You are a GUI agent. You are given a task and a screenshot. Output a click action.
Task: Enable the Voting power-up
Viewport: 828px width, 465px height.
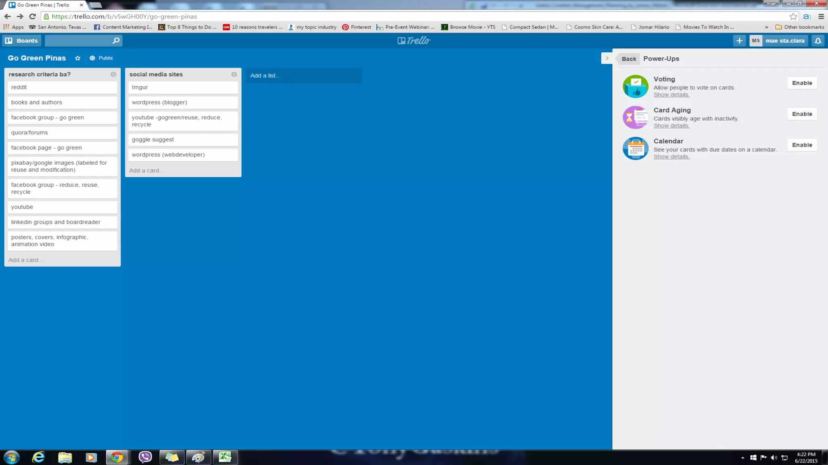pos(802,83)
